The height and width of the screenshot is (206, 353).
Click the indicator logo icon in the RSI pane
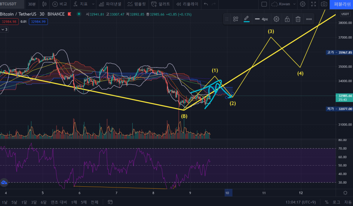click(4, 182)
